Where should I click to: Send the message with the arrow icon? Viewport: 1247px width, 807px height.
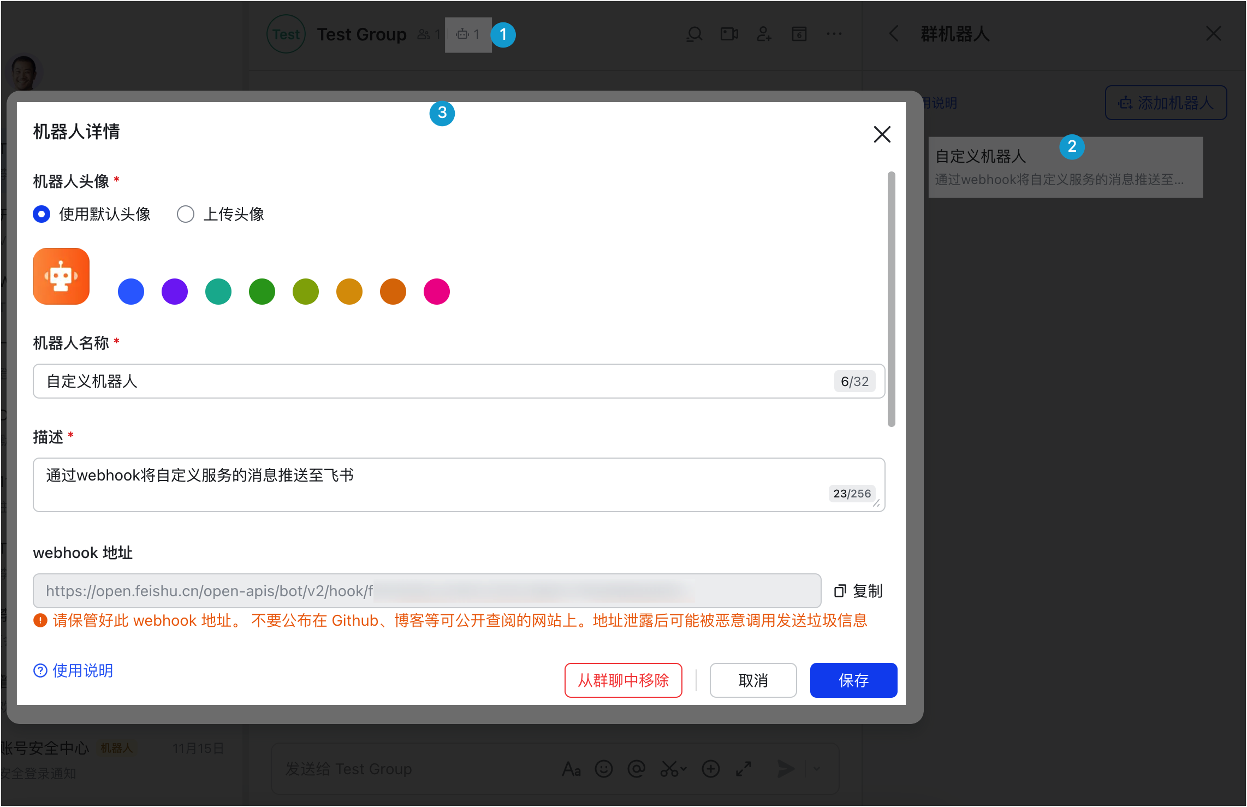[x=786, y=769]
